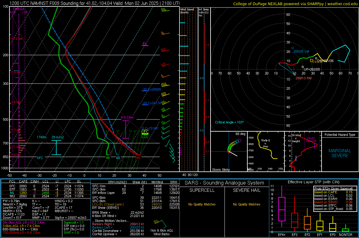
Task: Click the Classic Supercell label in SR wind inset
Action: [x=311, y=140]
